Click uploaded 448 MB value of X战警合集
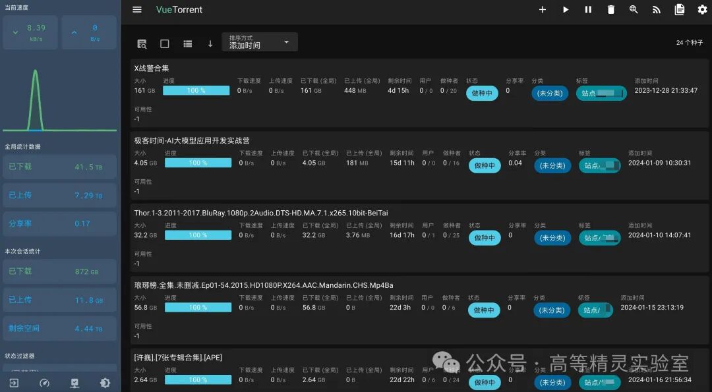Screen dimensions: 712x392 click(x=355, y=90)
